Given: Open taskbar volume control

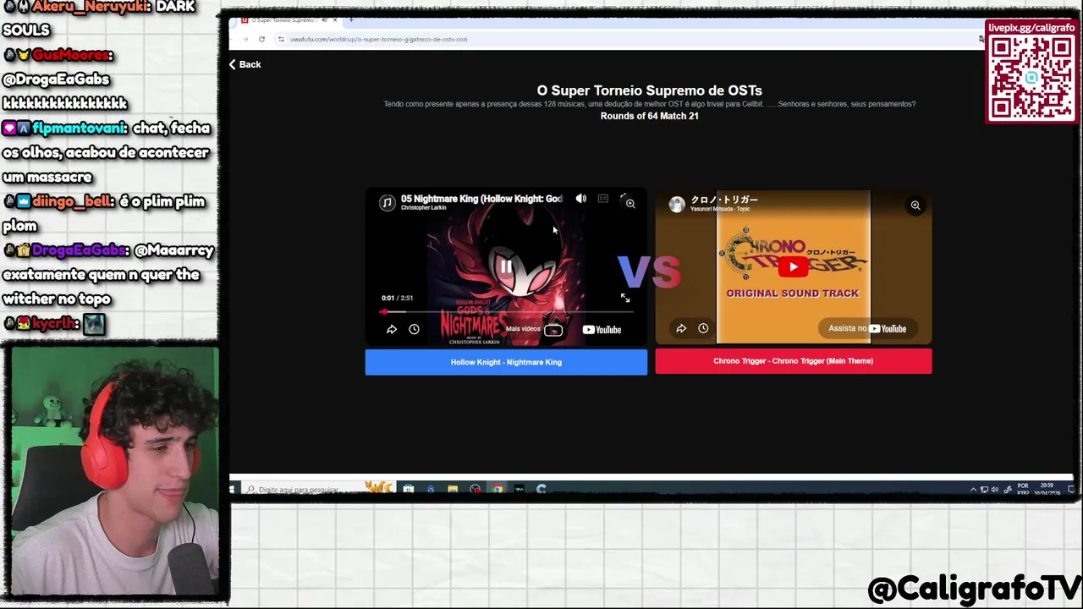Looking at the screenshot, I should coord(994,489).
